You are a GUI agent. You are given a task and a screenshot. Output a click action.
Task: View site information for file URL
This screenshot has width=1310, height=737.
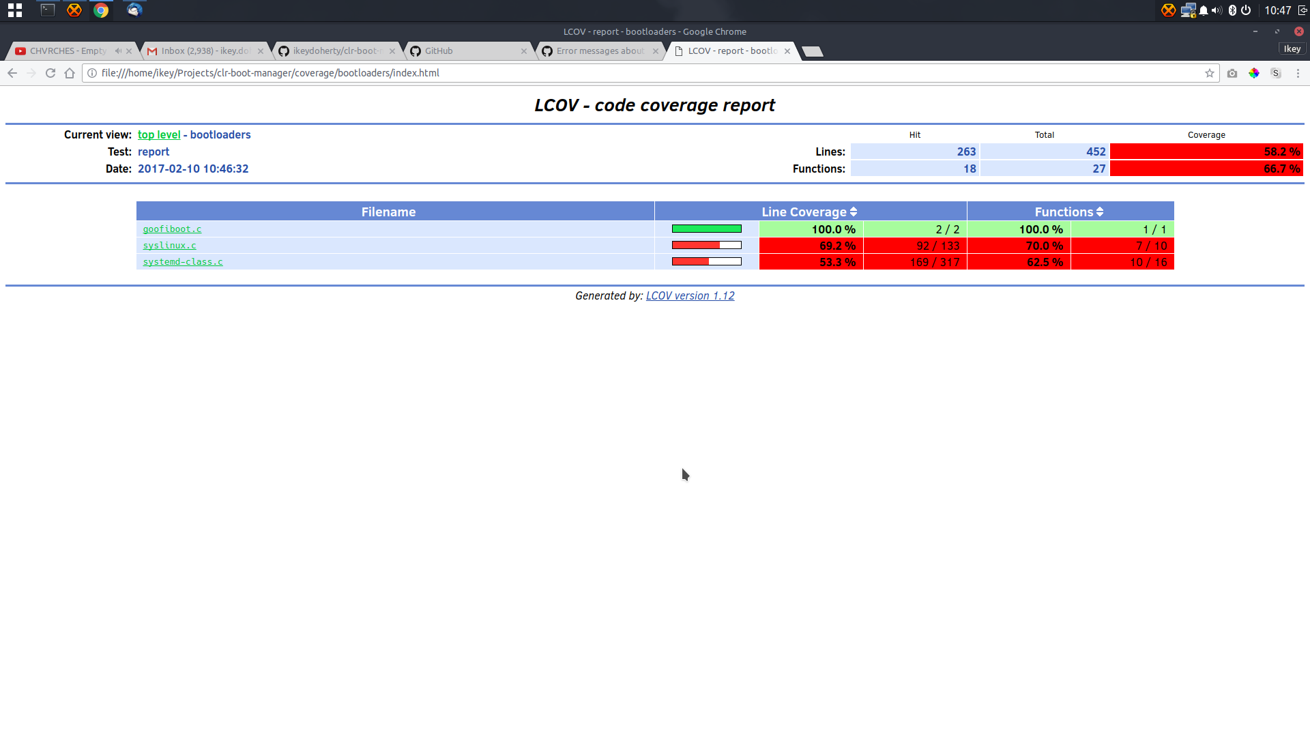(92, 73)
